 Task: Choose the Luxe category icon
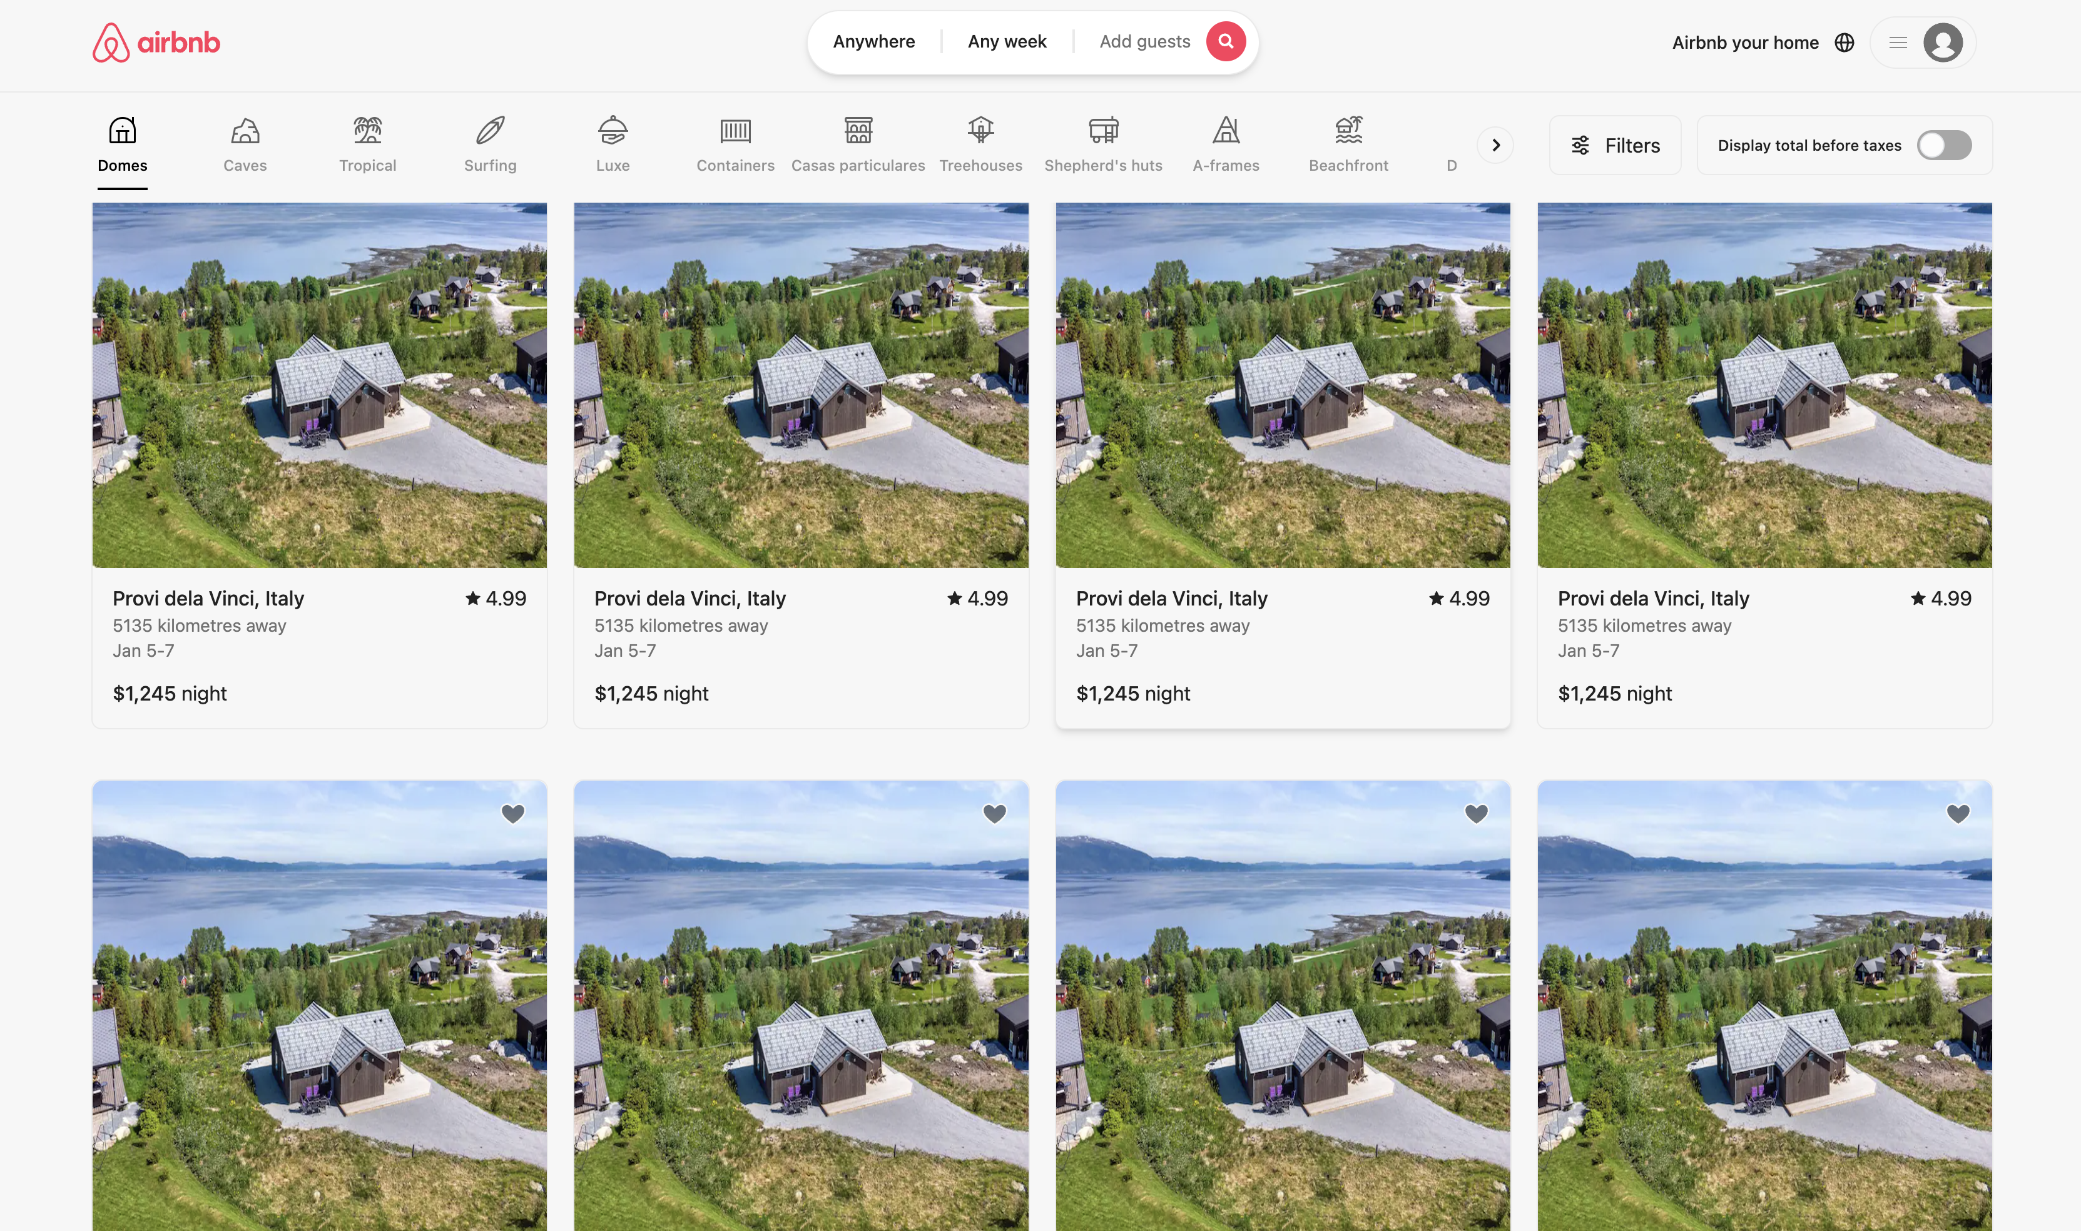pos(613,130)
